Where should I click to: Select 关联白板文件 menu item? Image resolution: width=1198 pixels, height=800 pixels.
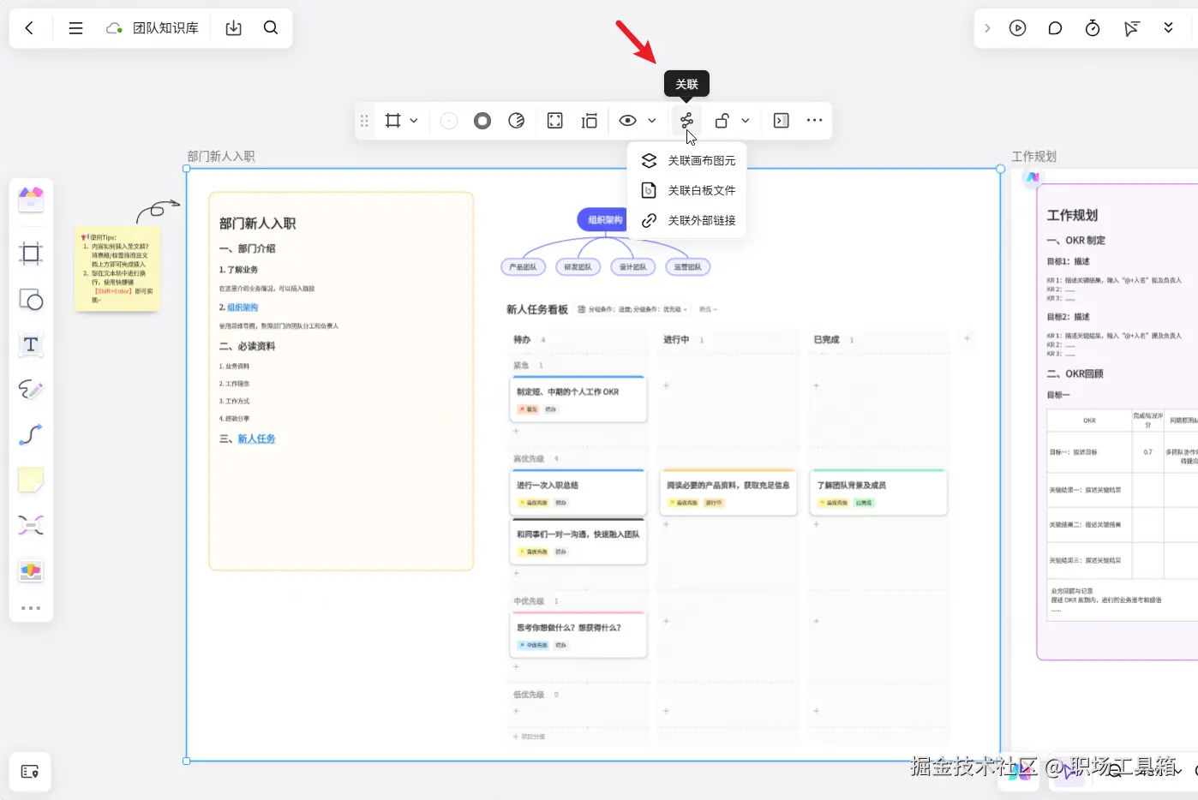point(688,190)
